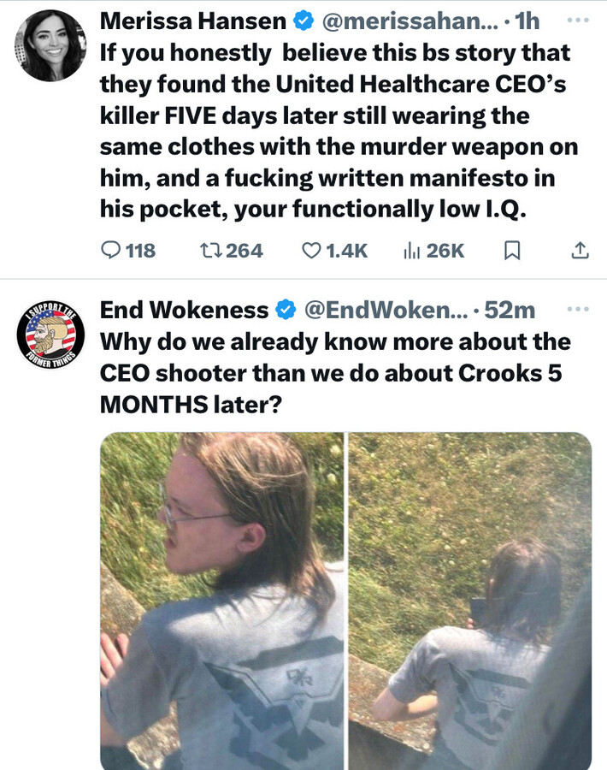Bookmark Merissa Hansen's tweet
The image size is (607, 770).
click(512, 251)
